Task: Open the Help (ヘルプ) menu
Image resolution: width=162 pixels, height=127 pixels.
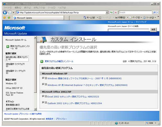Action: pyautogui.click(x=62, y=8)
